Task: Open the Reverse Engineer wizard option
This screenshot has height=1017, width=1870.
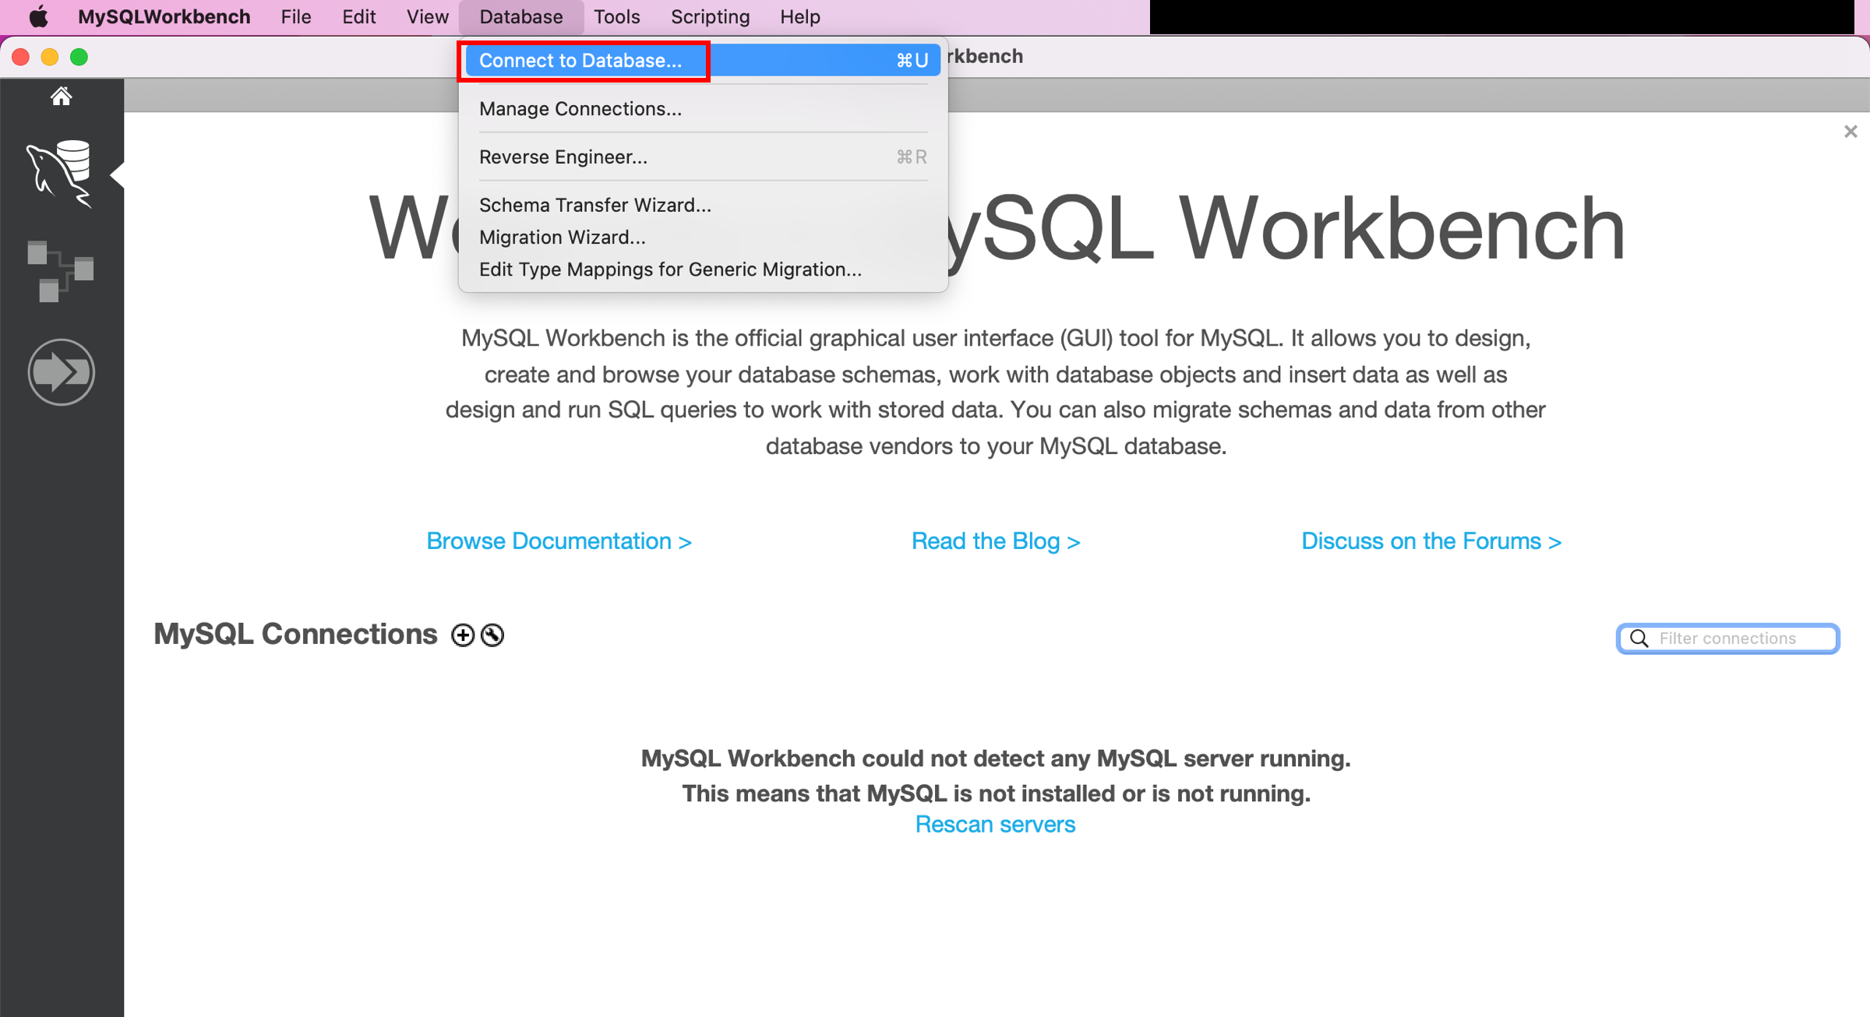Action: [561, 157]
